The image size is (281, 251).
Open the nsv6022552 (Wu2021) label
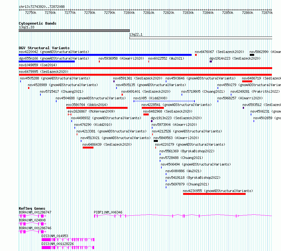tap(166, 58)
